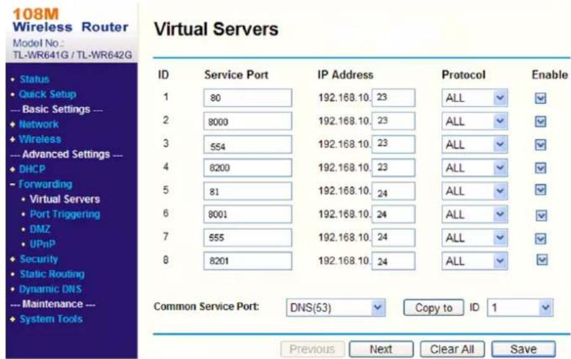
Task: Click the Service Port field containing 8200
Action: pos(248,168)
